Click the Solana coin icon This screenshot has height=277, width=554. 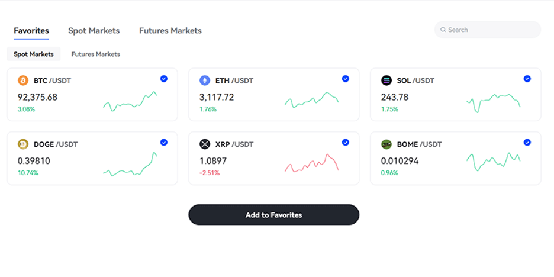(386, 80)
